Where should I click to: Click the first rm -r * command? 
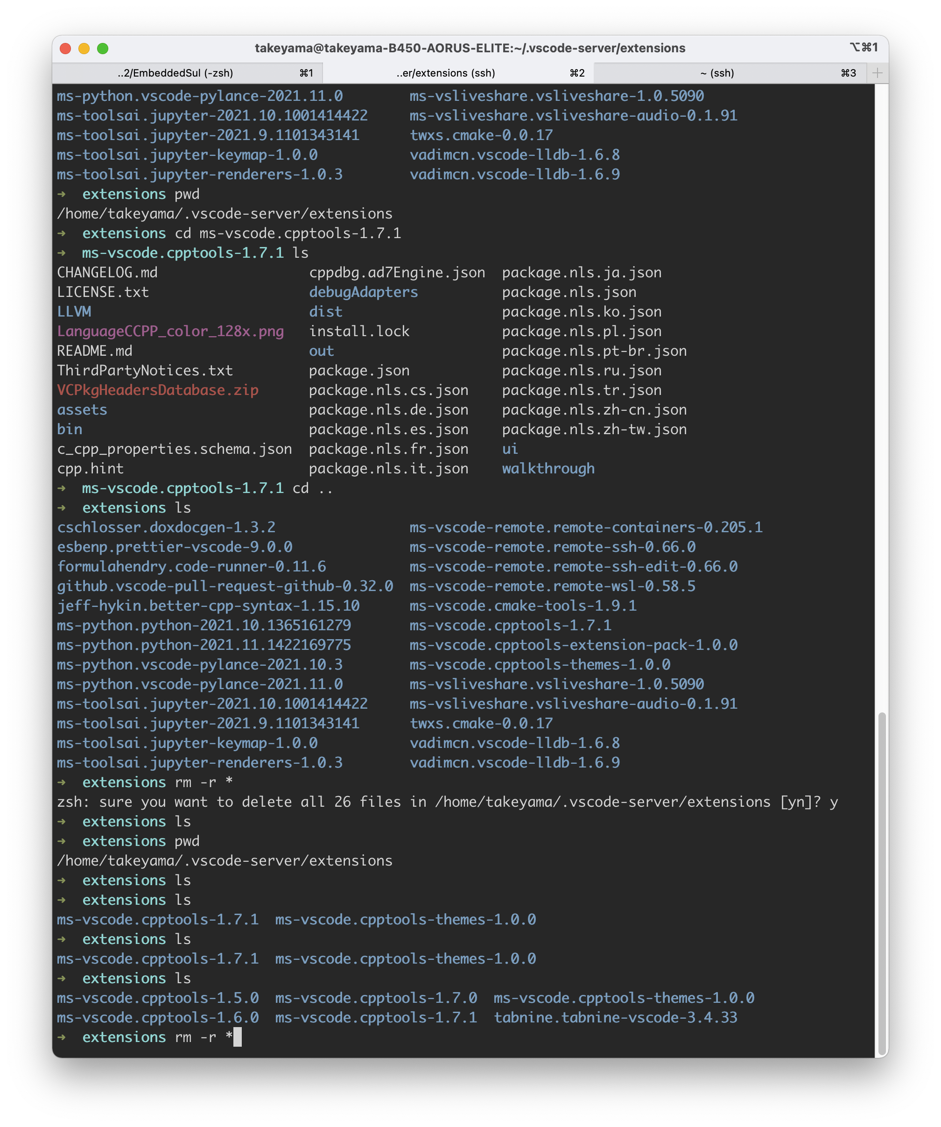click(x=204, y=782)
